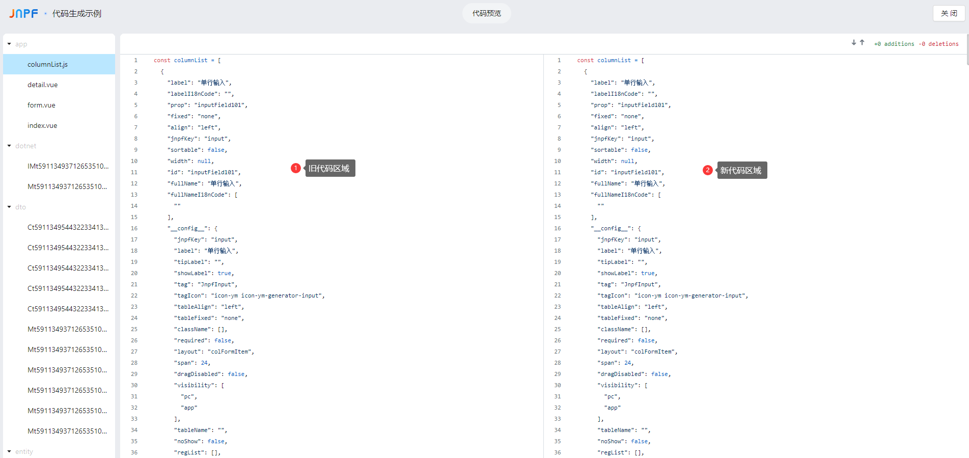
Task: Select columnList.js in the tree
Action: [x=47, y=65]
